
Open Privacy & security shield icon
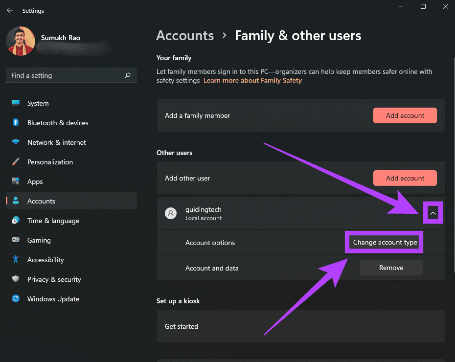pyautogui.click(x=16, y=279)
